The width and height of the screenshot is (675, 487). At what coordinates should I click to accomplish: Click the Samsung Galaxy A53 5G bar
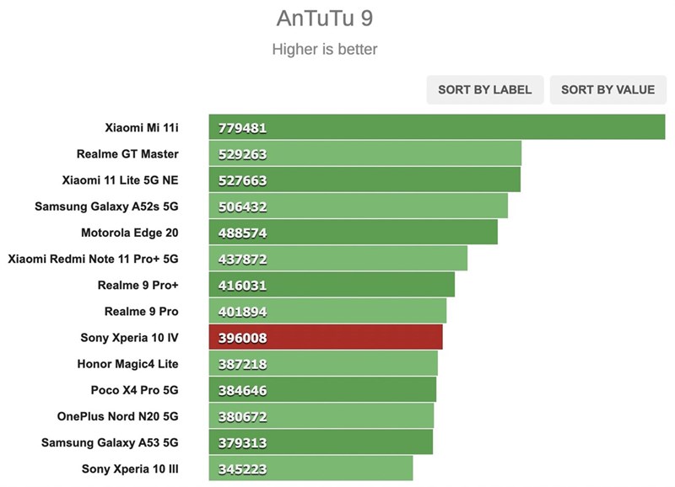pyautogui.click(x=321, y=442)
